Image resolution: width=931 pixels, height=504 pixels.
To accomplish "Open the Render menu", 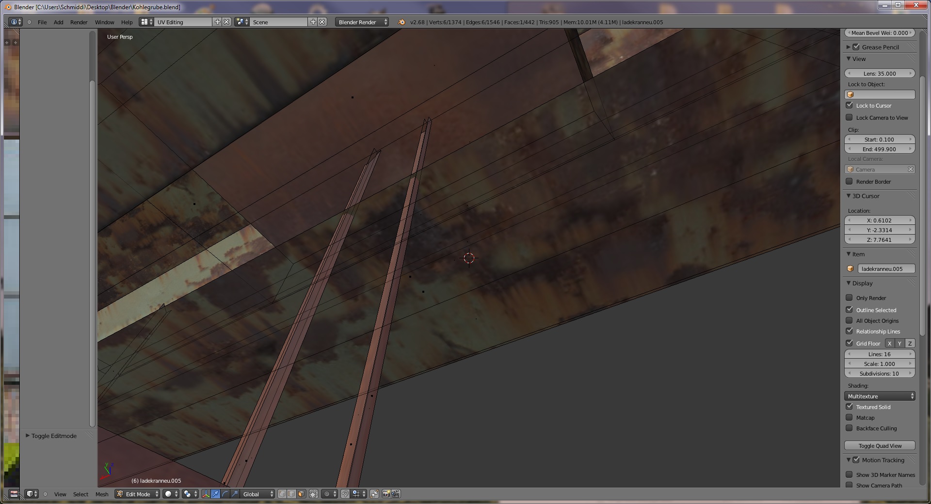I will [x=79, y=22].
